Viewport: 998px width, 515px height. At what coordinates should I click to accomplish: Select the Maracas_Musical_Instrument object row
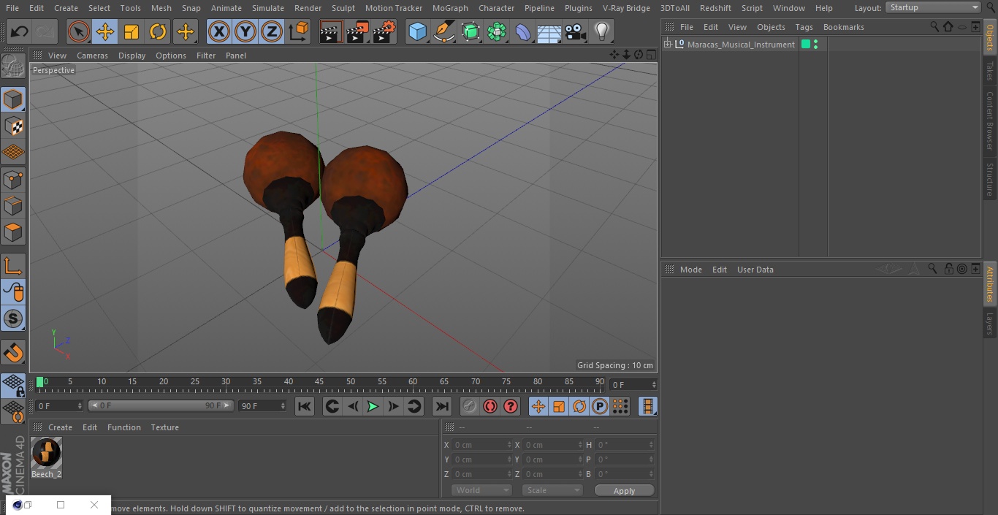click(741, 45)
